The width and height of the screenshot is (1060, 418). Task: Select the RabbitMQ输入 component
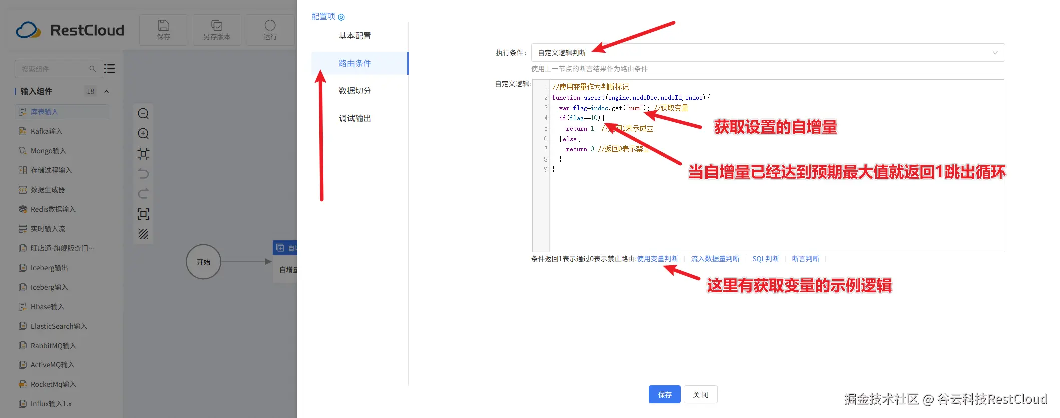tap(53, 346)
